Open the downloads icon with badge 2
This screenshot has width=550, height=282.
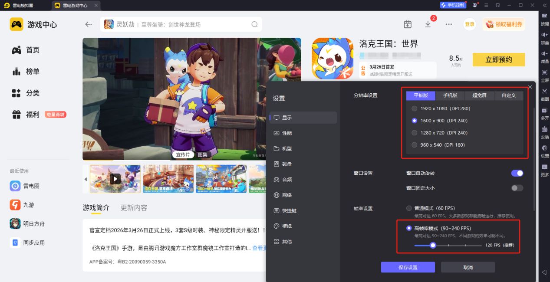tap(428, 24)
